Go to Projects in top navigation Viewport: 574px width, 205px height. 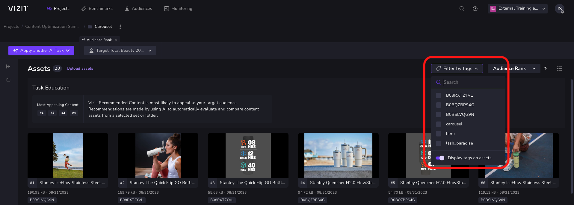58,9
